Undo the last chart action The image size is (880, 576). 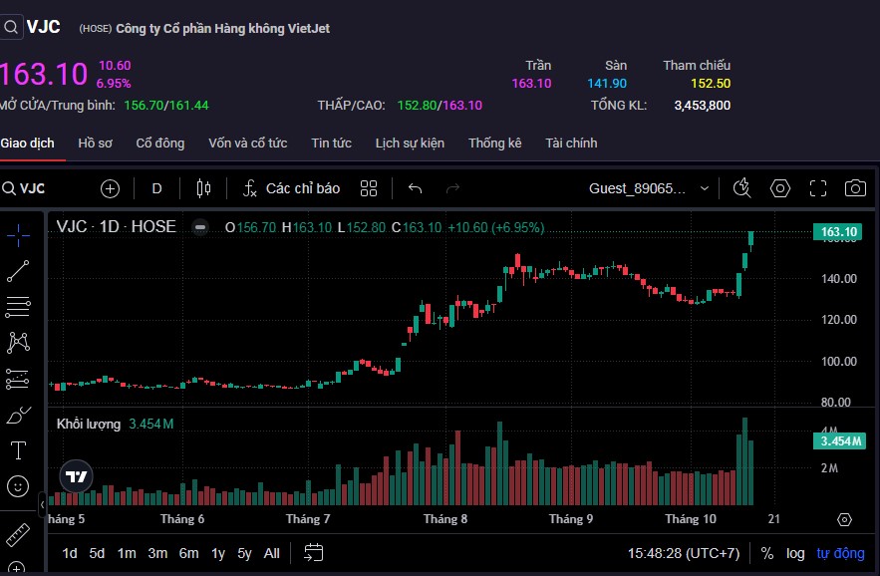[x=416, y=188]
